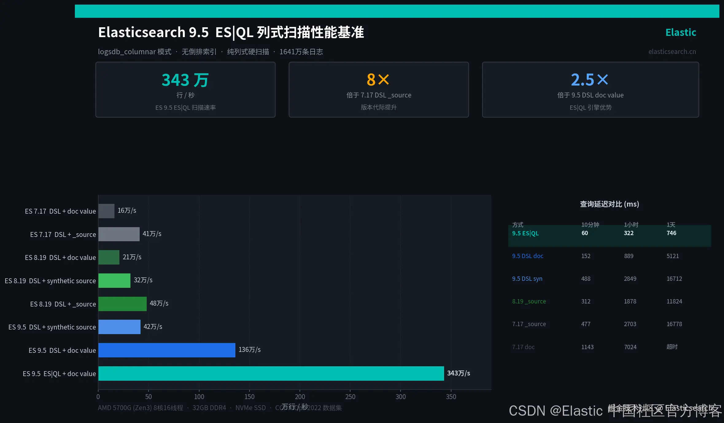Select the "9.5 ES|QL" row label in the table
The image size is (724, 423).
pos(525,233)
